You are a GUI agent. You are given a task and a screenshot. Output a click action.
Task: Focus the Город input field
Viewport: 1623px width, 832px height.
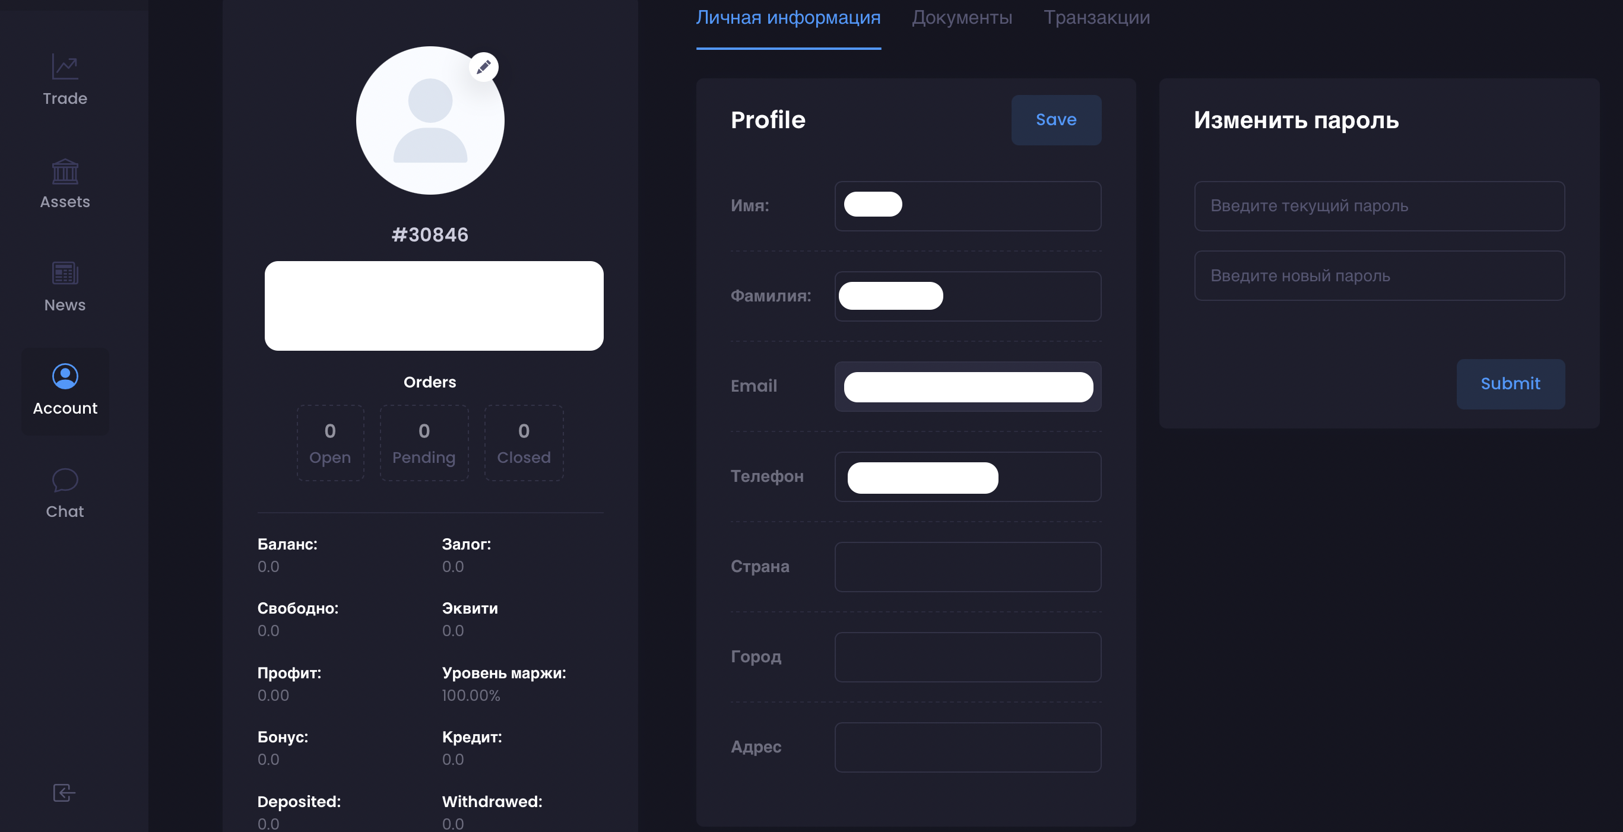click(x=968, y=657)
